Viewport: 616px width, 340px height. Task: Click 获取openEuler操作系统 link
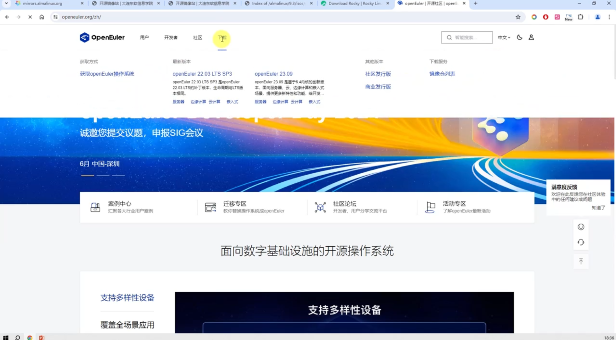107,74
